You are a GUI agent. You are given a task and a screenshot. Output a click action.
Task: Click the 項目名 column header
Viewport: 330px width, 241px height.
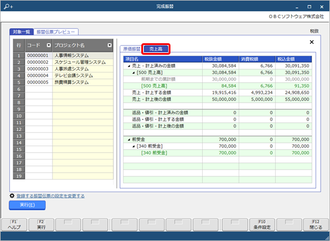click(163, 59)
